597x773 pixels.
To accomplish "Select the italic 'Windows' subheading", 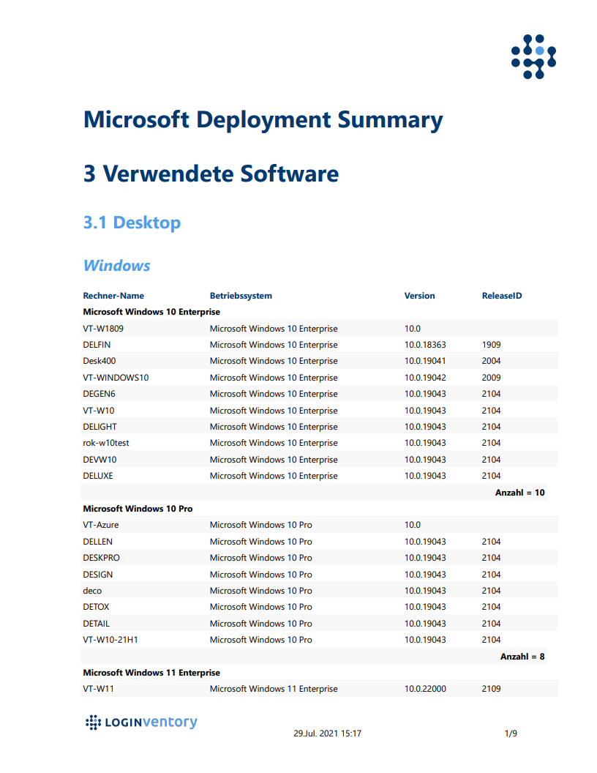I will (117, 266).
